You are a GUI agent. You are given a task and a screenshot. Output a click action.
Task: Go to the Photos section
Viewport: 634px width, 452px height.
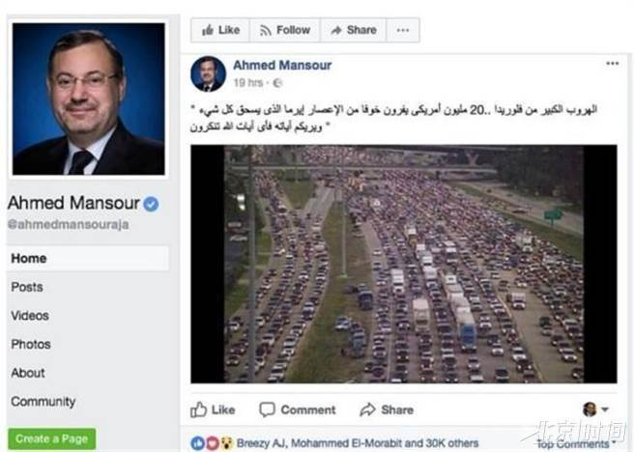pyautogui.click(x=31, y=344)
